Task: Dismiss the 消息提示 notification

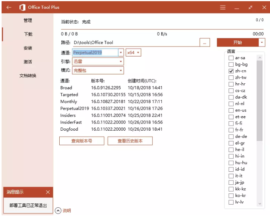Action: coord(48,192)
